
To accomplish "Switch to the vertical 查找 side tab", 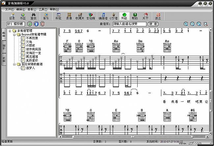I will 4,59.
